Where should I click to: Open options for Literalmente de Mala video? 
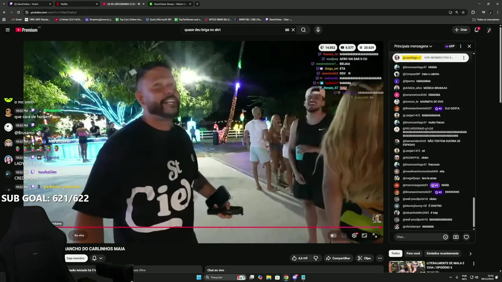[474, 264]
